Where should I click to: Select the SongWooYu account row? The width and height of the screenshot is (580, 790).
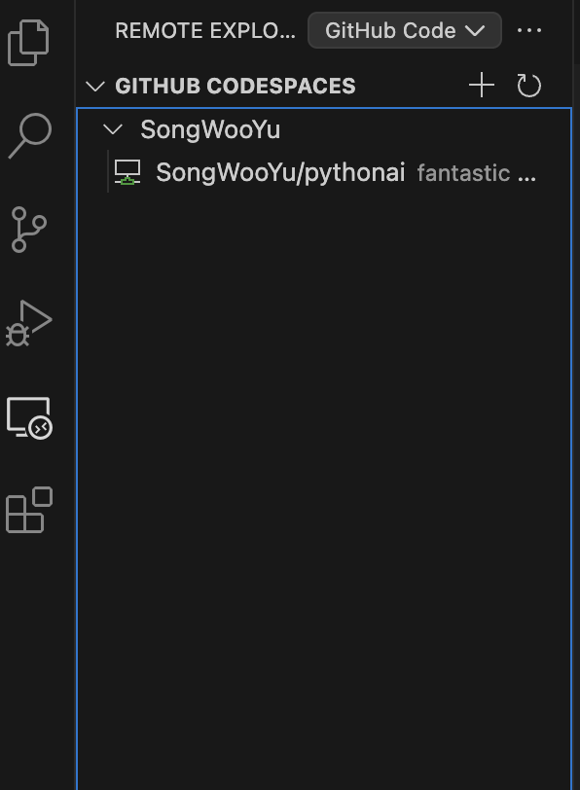(x=209, y=129)
